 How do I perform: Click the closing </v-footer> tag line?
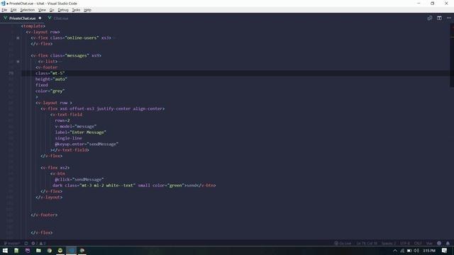tap(44, 215)
